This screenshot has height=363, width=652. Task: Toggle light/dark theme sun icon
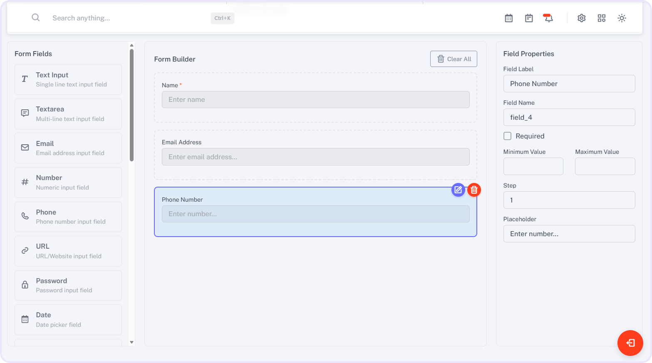click(622, 18)
